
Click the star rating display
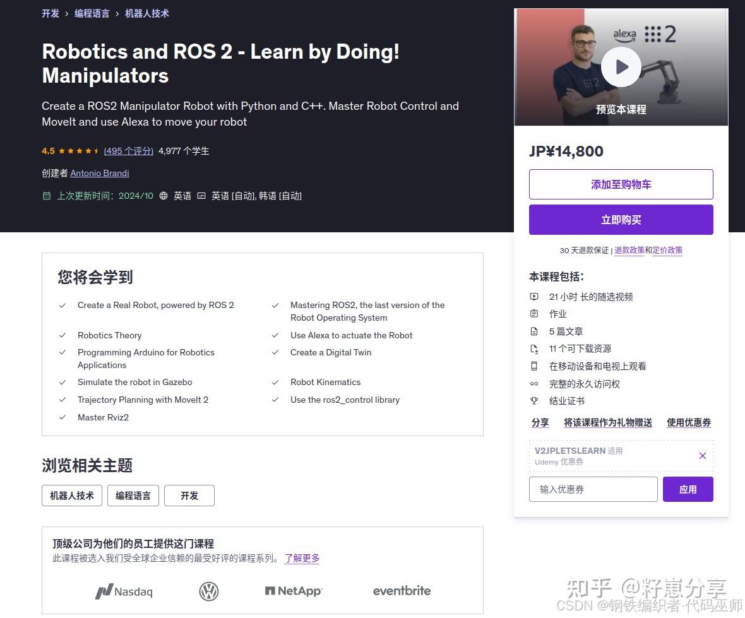[x=80, y=151]
